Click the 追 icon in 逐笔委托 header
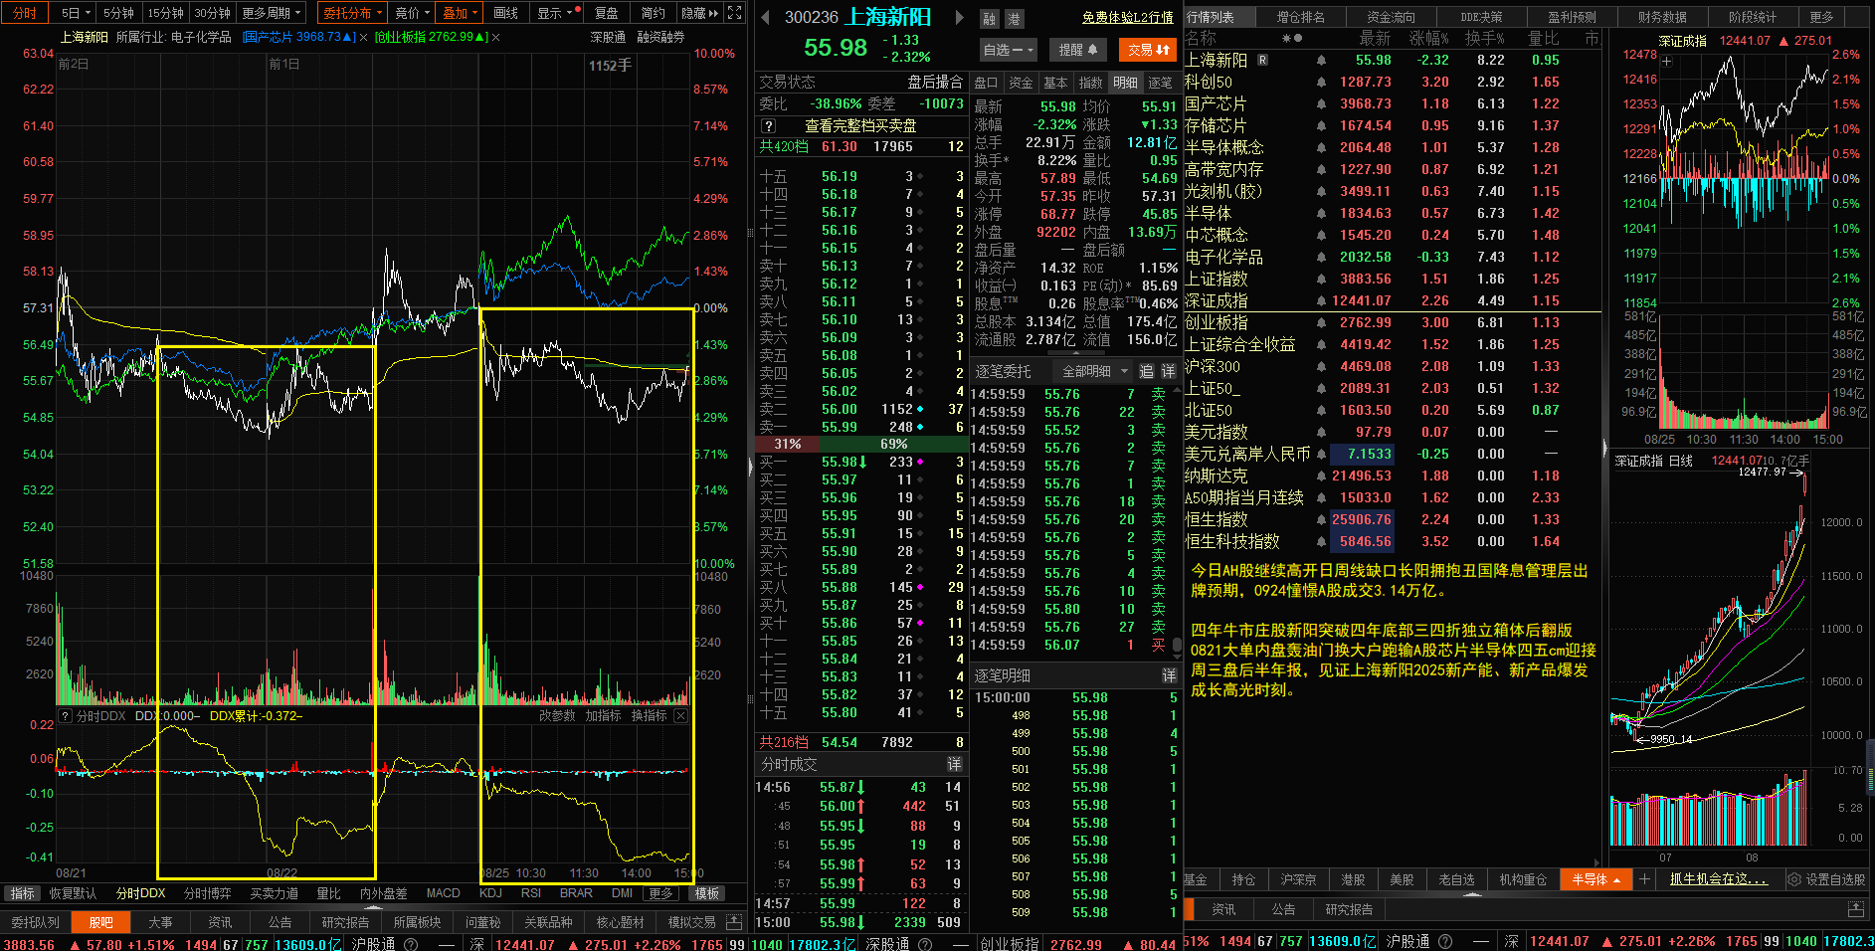Viewport: 1875px width, 951px height. (x=1146, y=371)
